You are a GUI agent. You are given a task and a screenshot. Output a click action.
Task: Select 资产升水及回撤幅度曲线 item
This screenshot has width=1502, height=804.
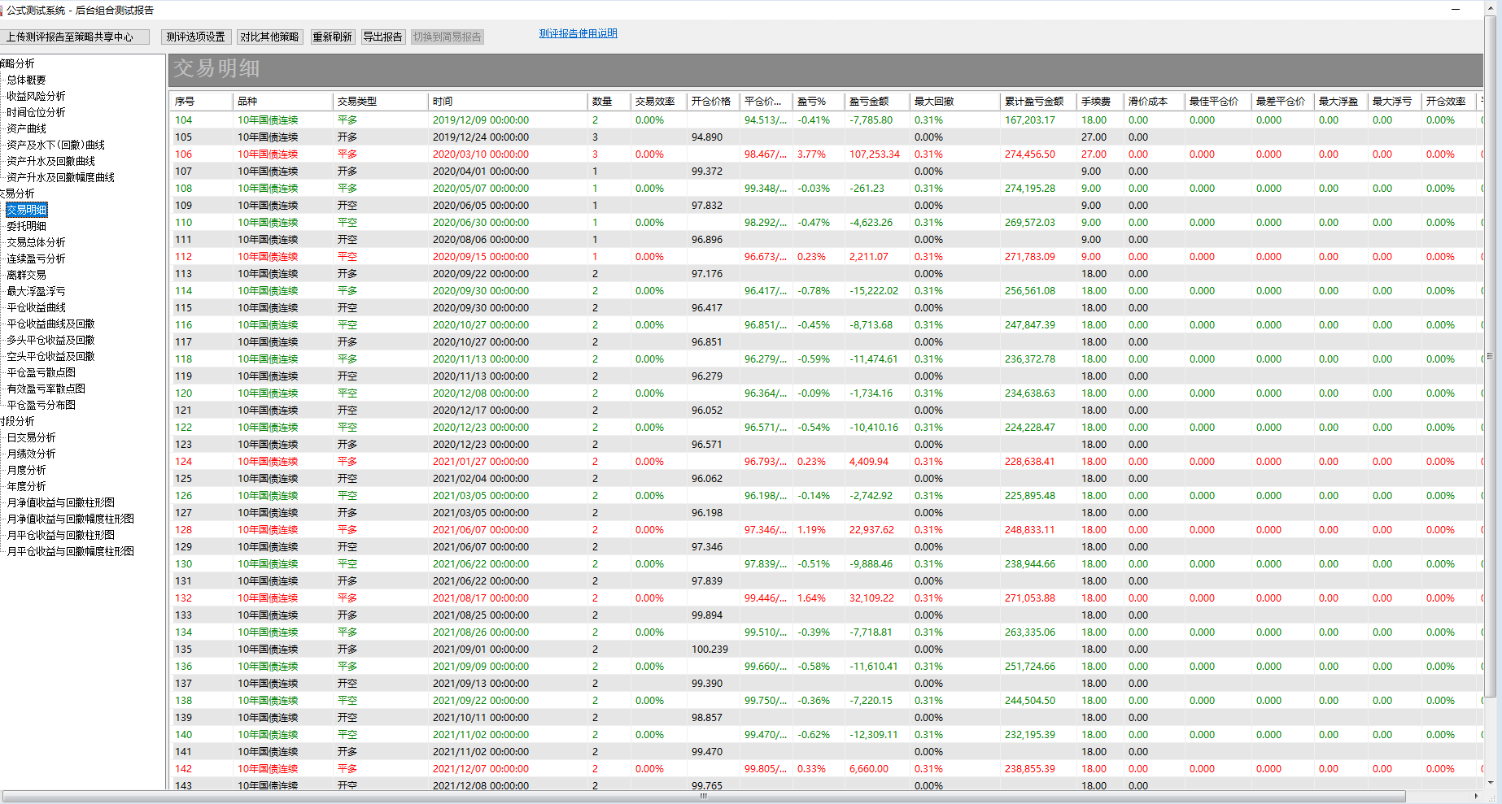click(60, 177)
